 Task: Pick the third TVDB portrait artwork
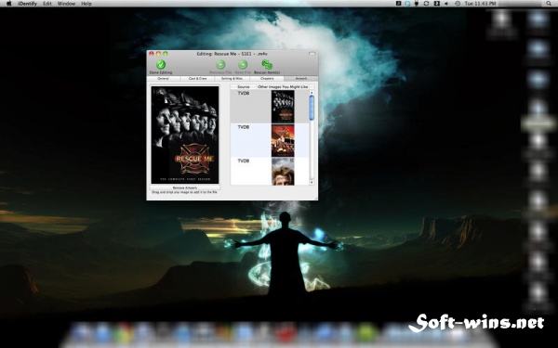click(x=283, y=172)
